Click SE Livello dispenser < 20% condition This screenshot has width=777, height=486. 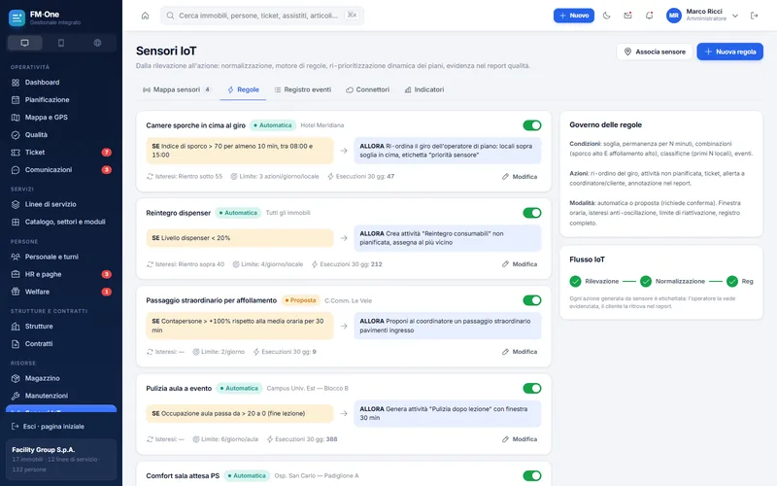click(x=240, y=238)
